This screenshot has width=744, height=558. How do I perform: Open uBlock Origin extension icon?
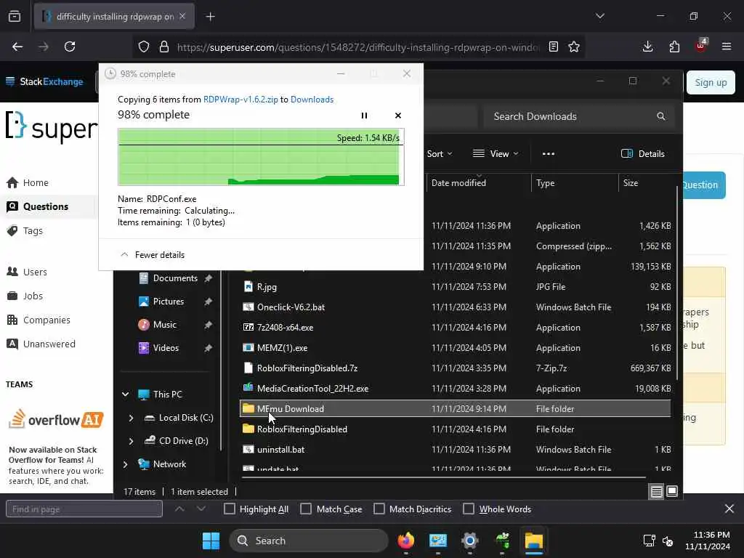[701, 46]
